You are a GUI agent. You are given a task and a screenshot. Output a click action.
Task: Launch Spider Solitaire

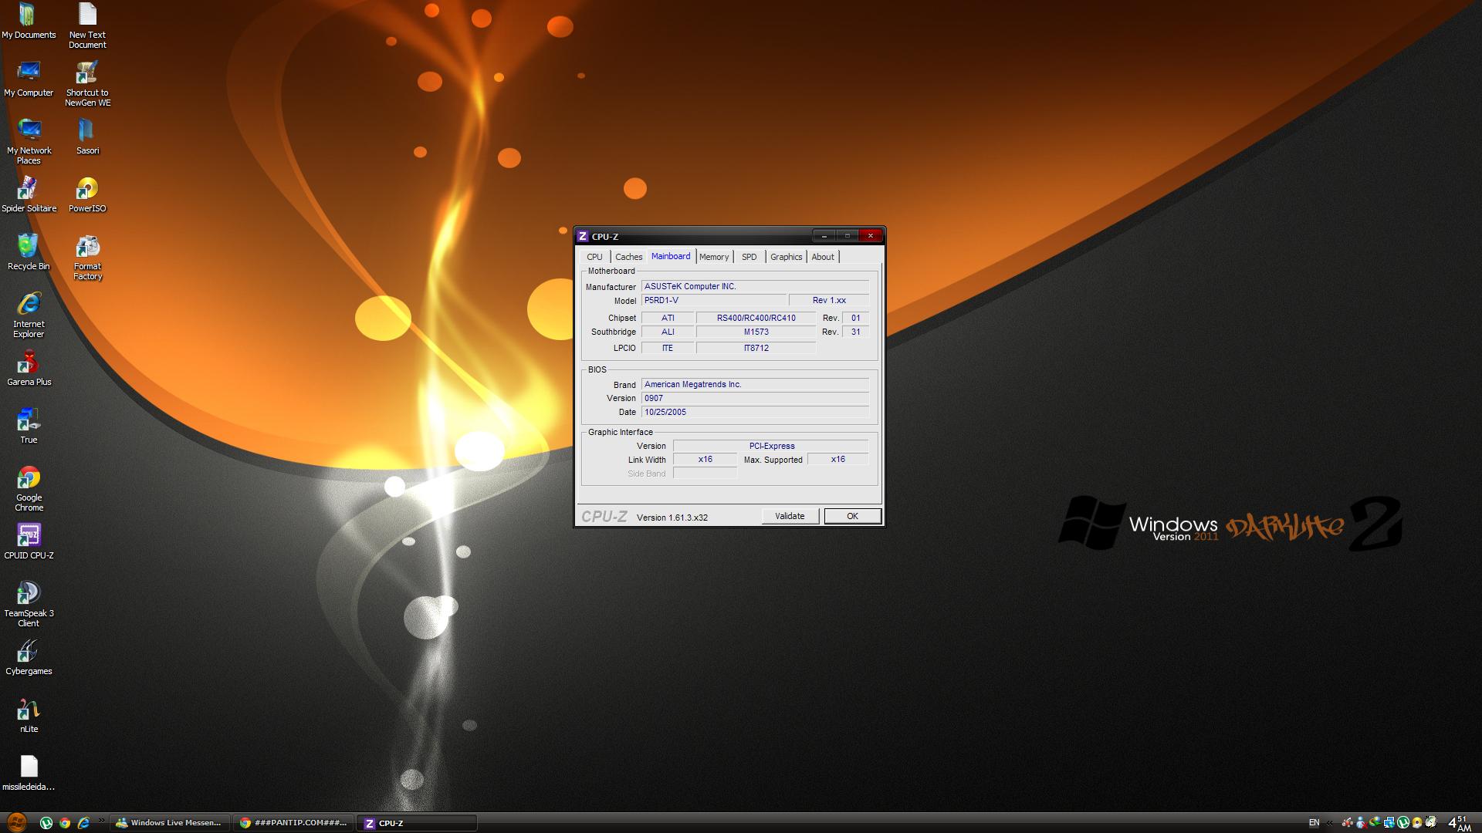point(29,190)
